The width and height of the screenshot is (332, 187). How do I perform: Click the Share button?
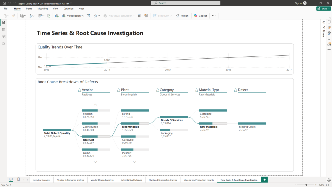[x=323, y=9]
